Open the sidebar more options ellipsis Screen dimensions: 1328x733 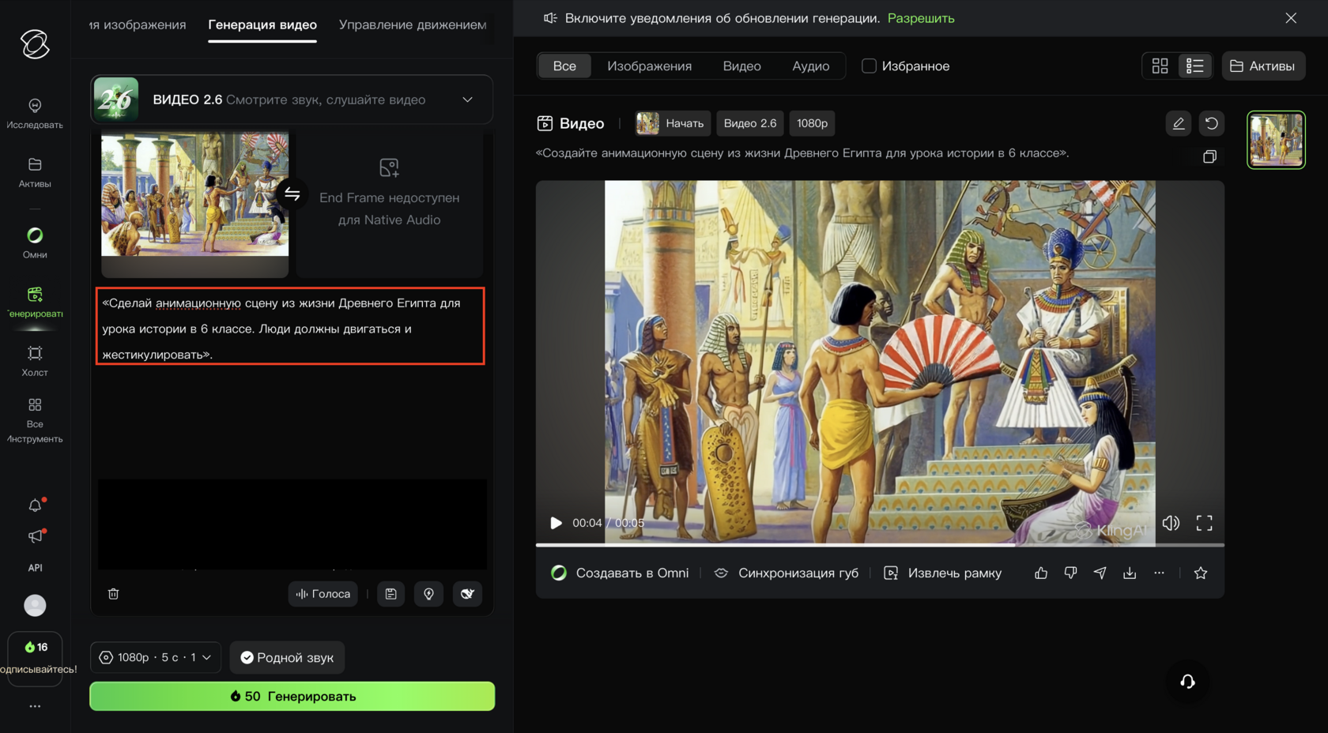click(35, 706)
